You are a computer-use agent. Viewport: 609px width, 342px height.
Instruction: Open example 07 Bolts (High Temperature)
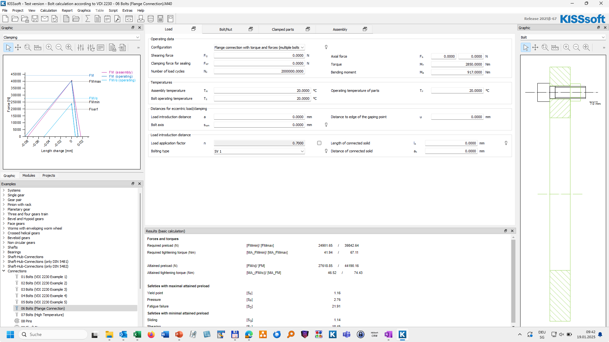click(x=42, y=315)
